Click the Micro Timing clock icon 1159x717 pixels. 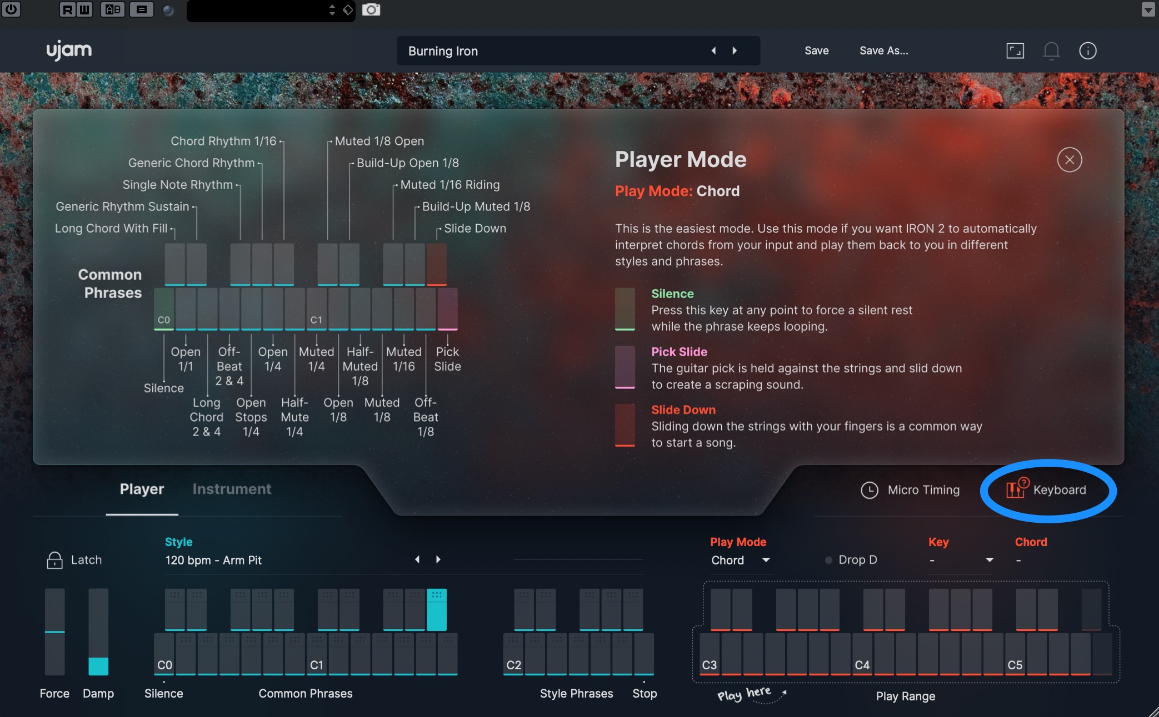tap(870, 490)
